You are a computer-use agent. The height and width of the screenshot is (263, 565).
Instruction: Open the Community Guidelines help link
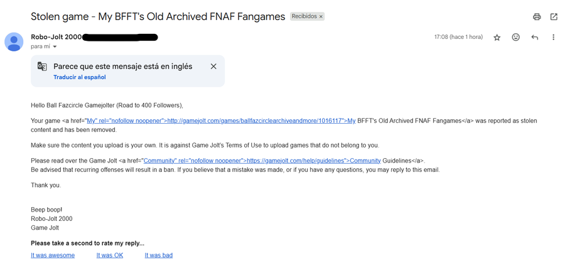click(x=262, y=161)
